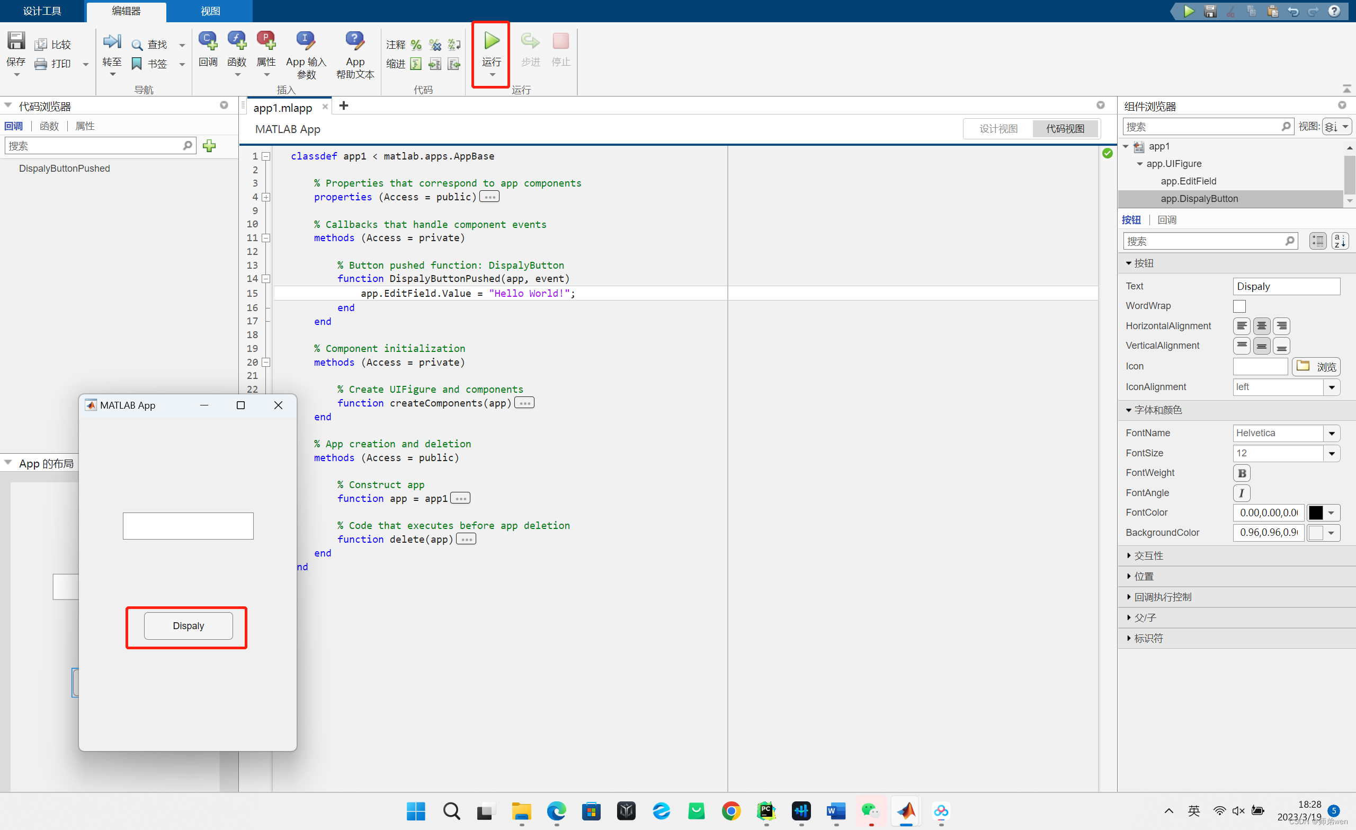The image size is (1356, 830).
Task: Select DispalyButtonPushed callback in list
Action: pyautogui.click(x=65, y=169)
